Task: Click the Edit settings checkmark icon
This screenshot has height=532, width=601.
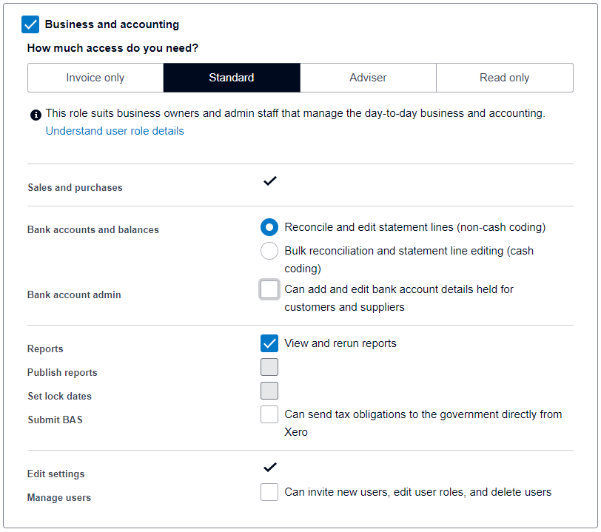Action: click(x=270, y=467)
